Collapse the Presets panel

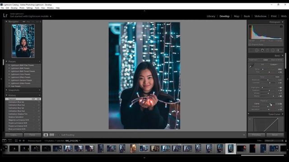[6, 62]
